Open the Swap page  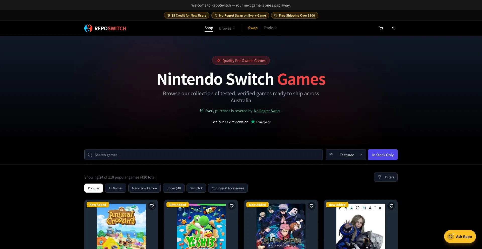tap(253, 28)
